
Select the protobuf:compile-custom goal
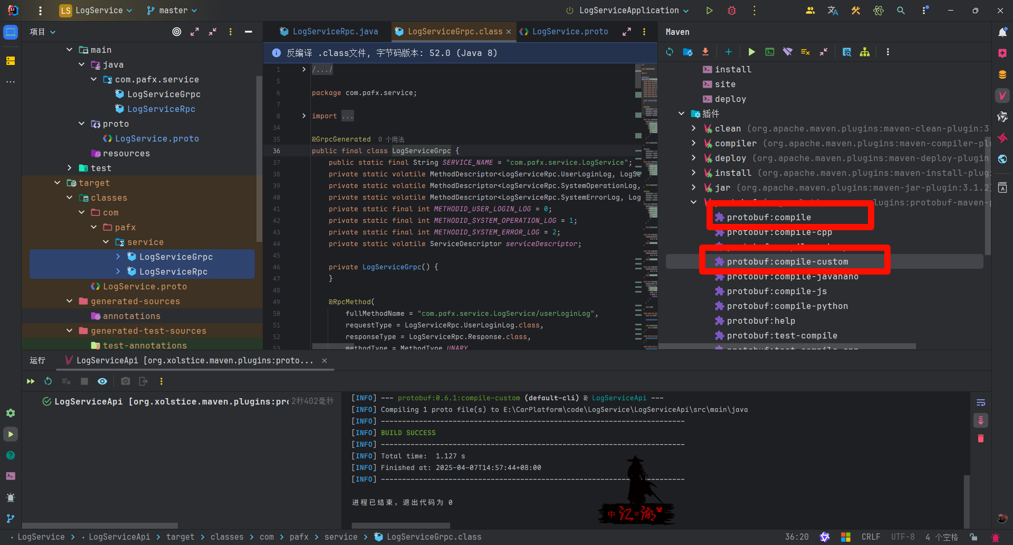[787, 261]
